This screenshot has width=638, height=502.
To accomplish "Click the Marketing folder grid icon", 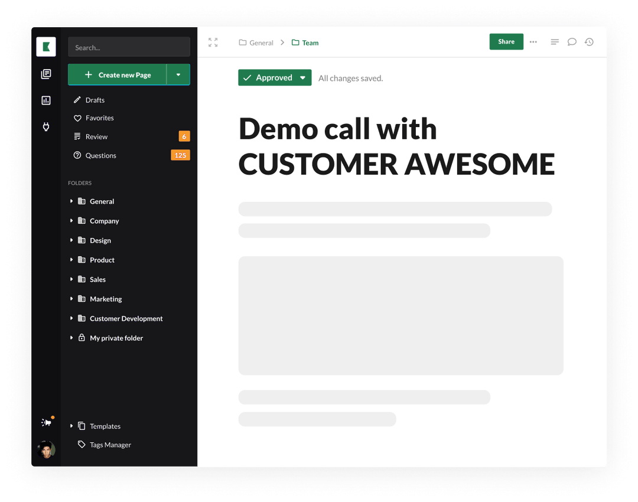I will click(82, 299).
